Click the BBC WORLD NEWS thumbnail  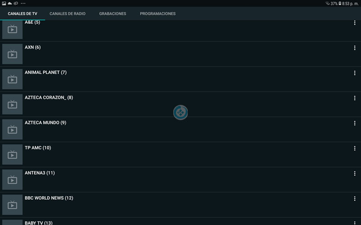coord(12,205)
